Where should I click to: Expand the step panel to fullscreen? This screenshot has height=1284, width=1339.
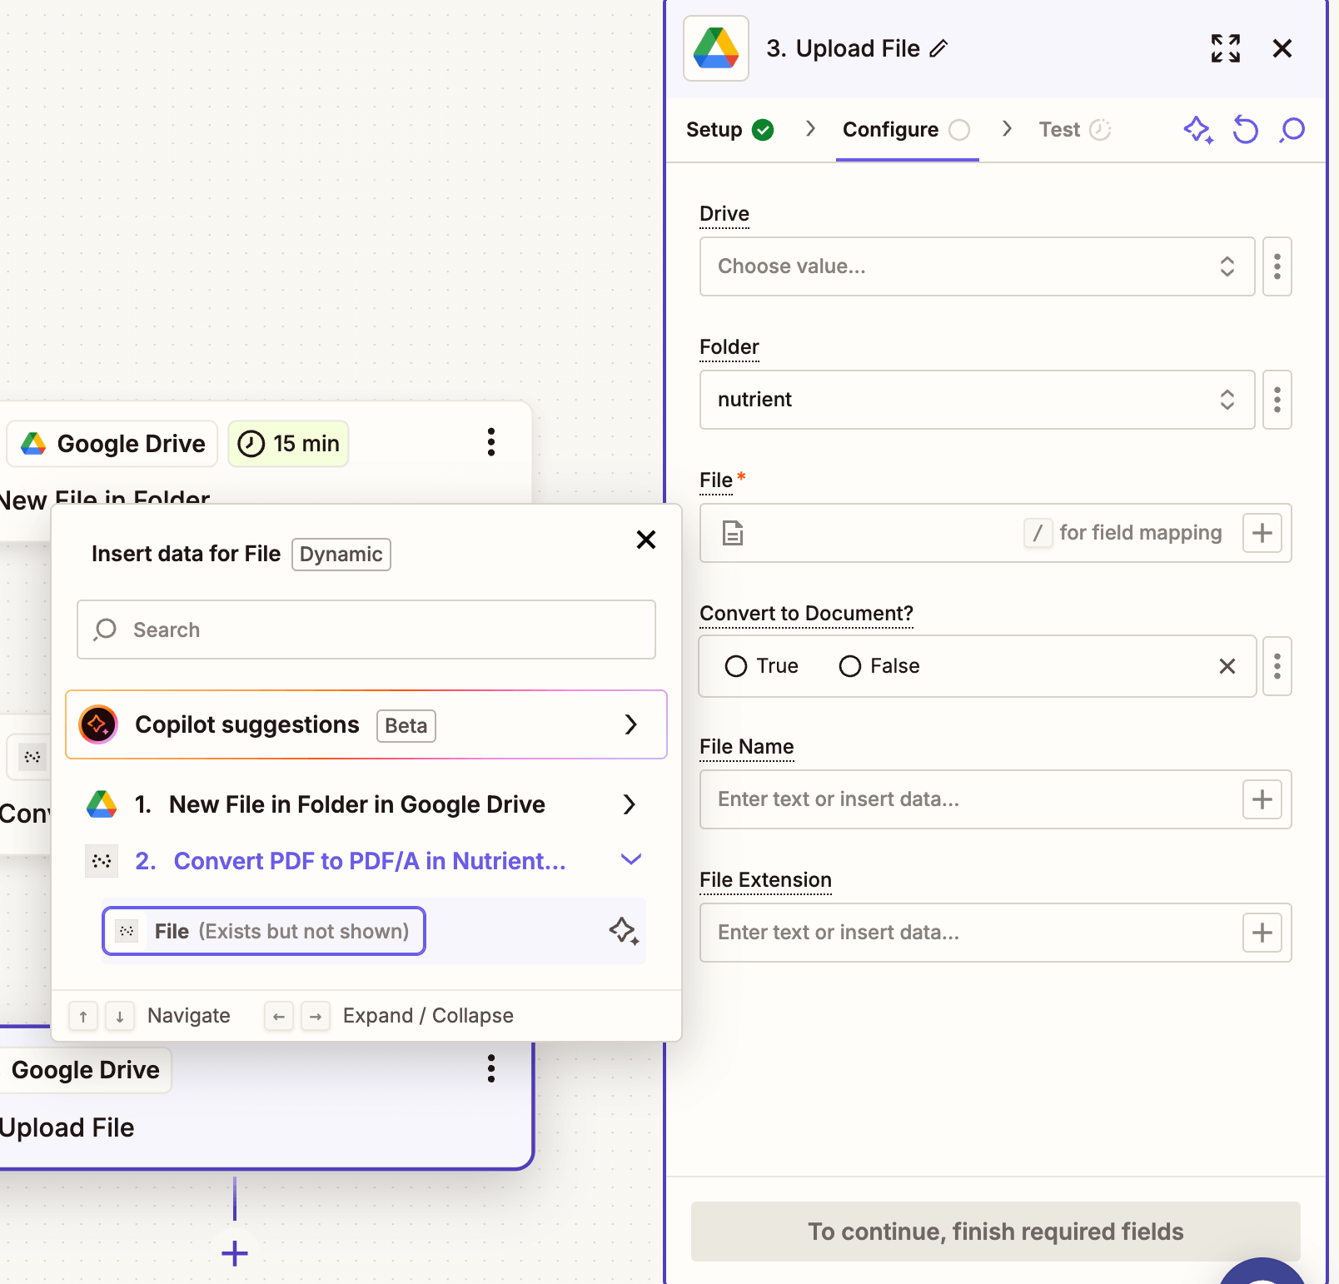[1225, 49]
